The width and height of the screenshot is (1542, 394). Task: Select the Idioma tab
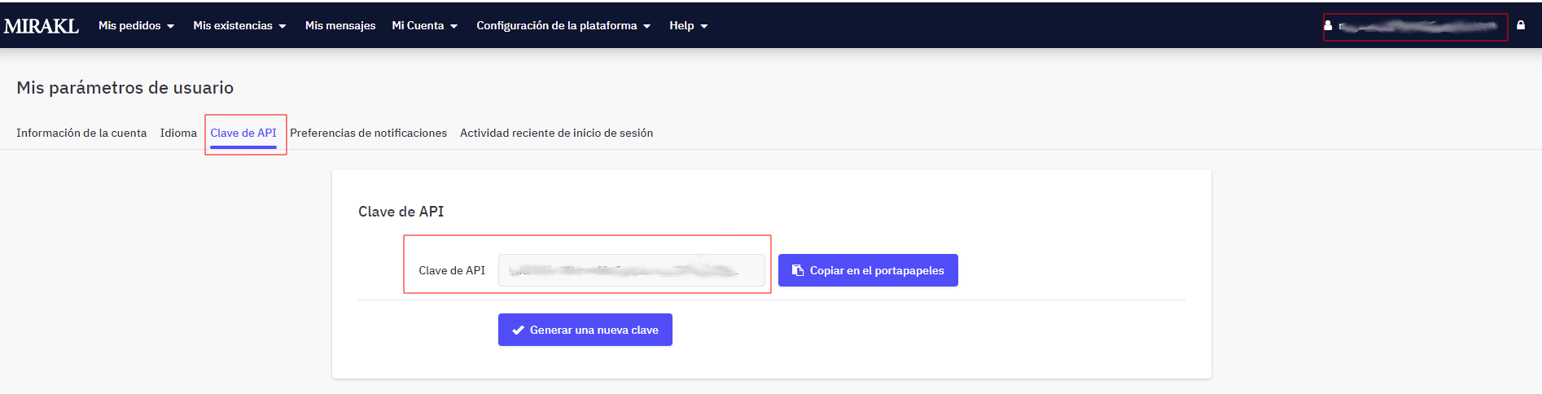coord(178,133)
